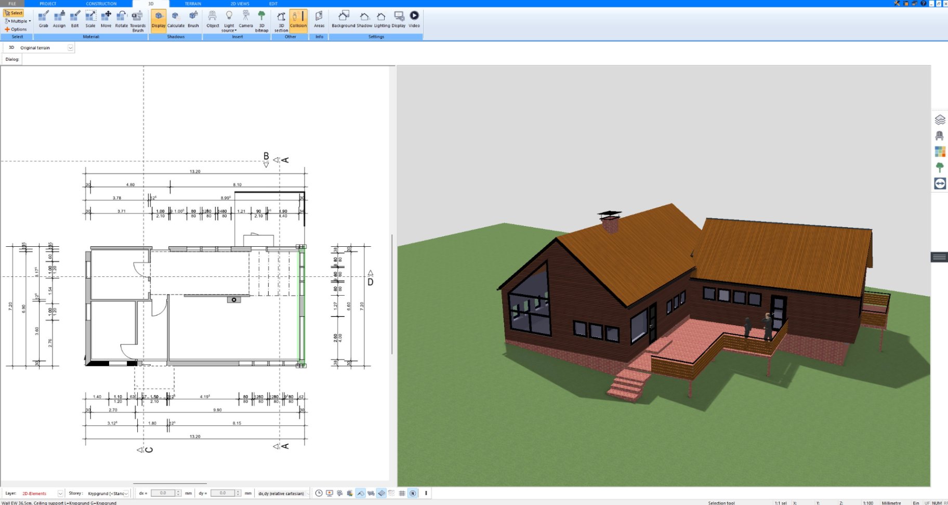Switch to the CONSTRUCTION ribbon tab
This screenshot has width=948, height=505.
101,4
